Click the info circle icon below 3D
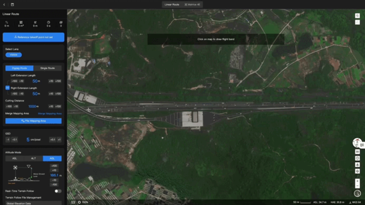The width and height of the screenshot is (365, 205). point(357,158)
